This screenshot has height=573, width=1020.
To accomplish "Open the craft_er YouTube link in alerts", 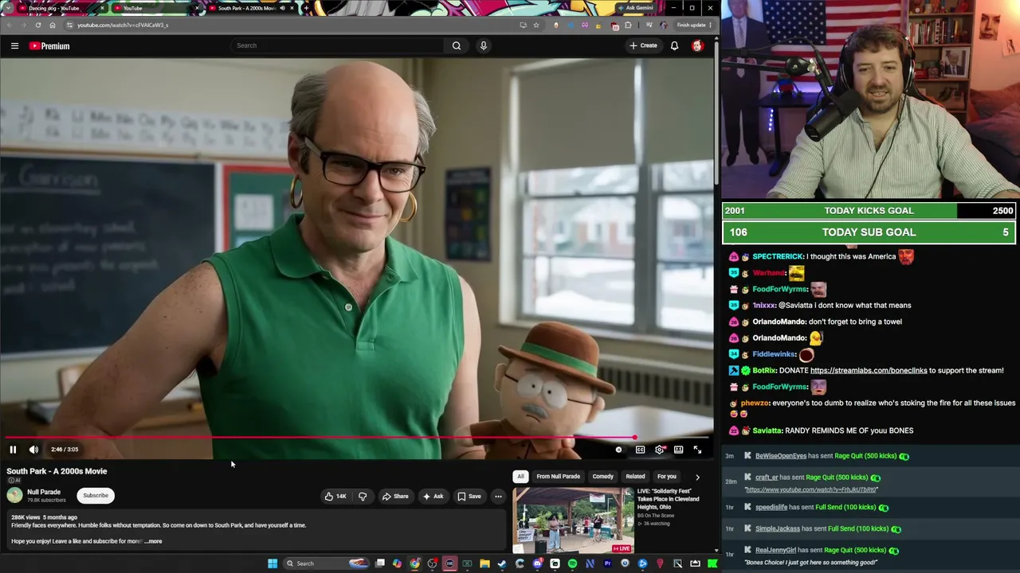I will pos(811,489).
